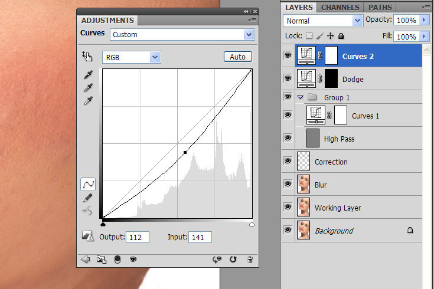Select the curve control point

(185, 152)
